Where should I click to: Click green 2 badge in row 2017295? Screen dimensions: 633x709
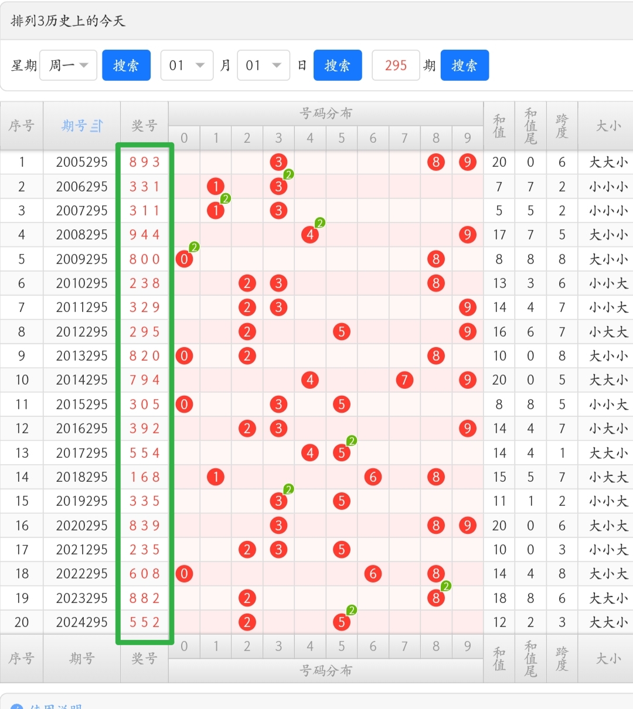tap(352, 441)
